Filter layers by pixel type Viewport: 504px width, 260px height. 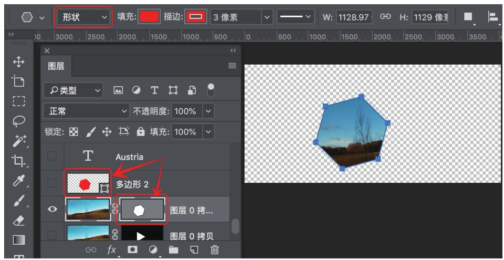(118, 90)
